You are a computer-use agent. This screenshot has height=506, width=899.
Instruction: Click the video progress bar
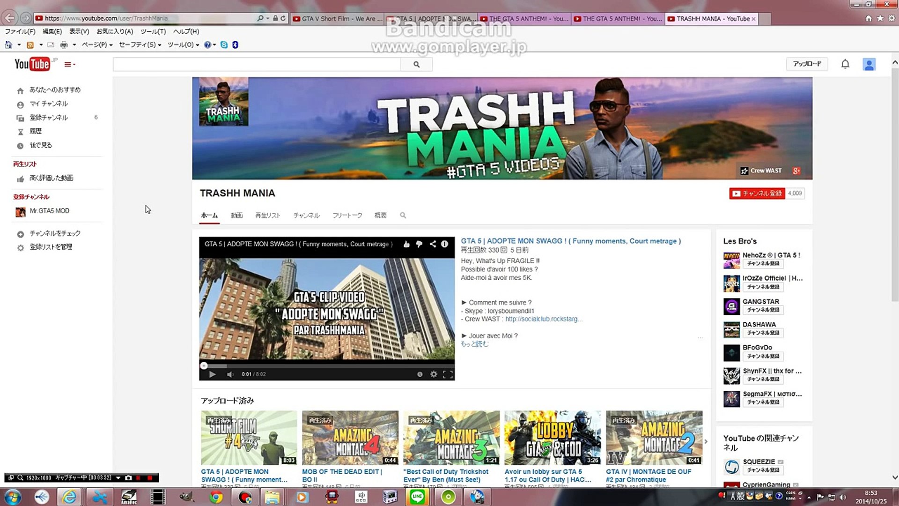coord(327,366)
